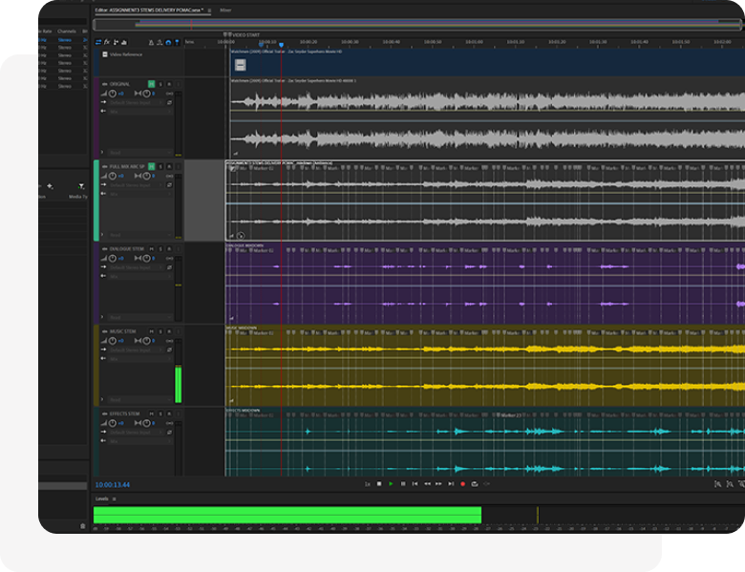Switch to the Mixer tab

(225, 11)
